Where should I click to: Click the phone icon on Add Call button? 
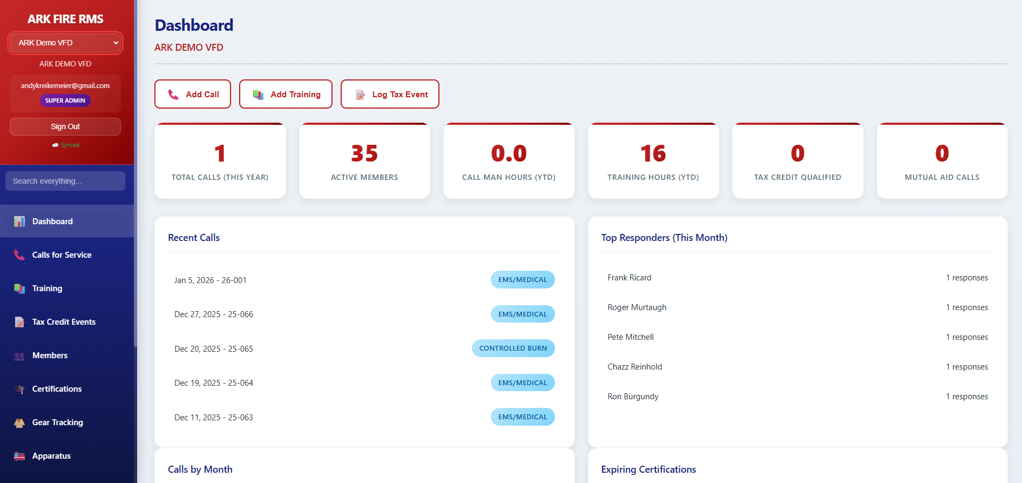point(173,95)
